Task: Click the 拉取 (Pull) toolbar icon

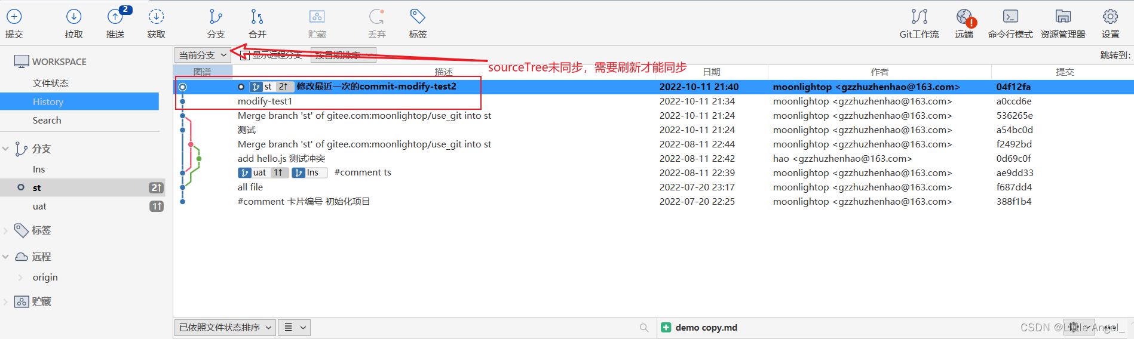Action: coord(73,17)
